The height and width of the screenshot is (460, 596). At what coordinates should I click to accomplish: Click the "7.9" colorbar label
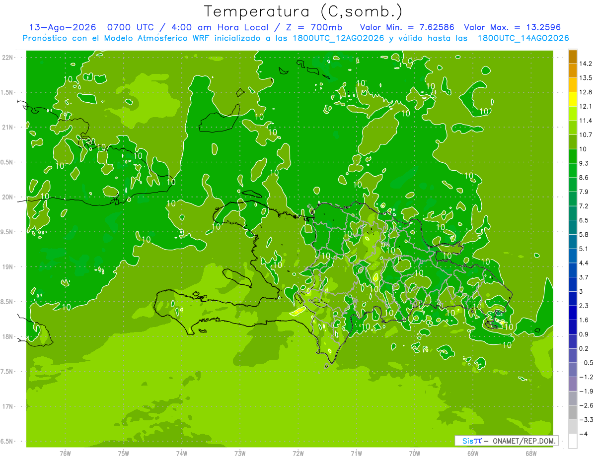[x=585, y=192]
